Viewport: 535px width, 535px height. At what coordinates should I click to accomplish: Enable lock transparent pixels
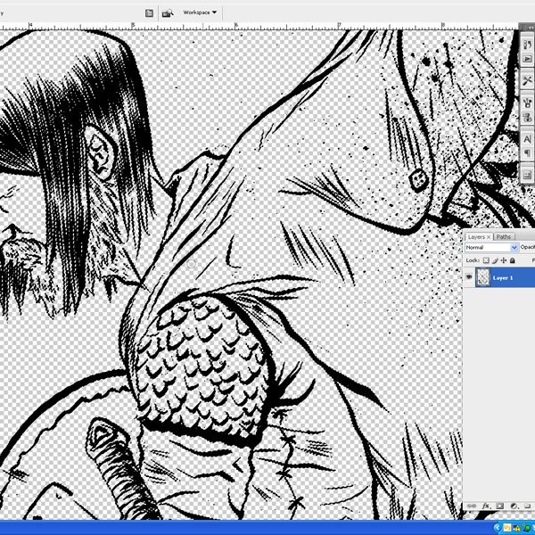(x=487, y=260)
